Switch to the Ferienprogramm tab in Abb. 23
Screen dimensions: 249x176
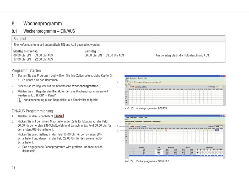click(x=139, y=82)
